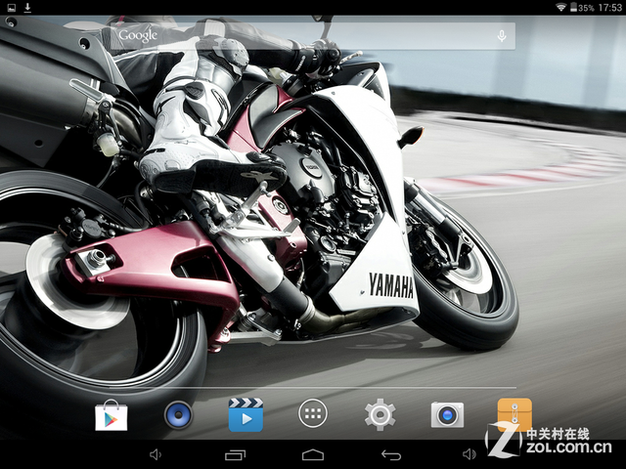Open the orange file archive app

pos(514,414)
